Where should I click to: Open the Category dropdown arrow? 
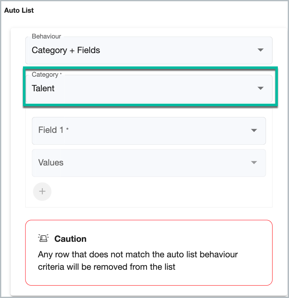(x=260, y=88)
